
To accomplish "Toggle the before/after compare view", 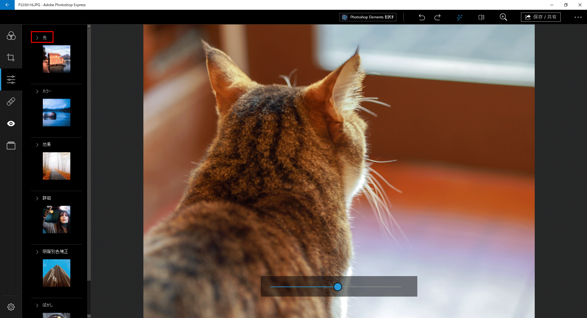I will (481, 17).
